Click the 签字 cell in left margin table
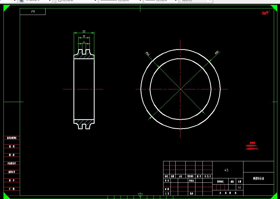The height and width of the screenshot is (199, 280). pos(12,181)
